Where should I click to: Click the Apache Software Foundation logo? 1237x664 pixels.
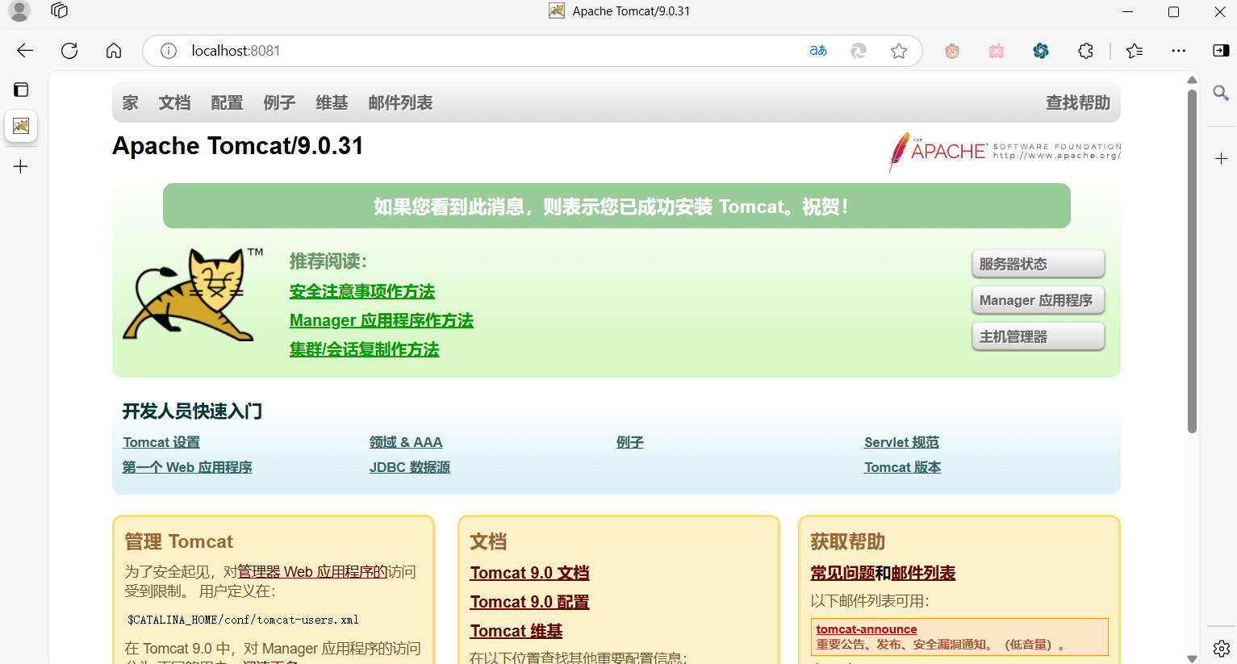click(x=1005, y=152)
